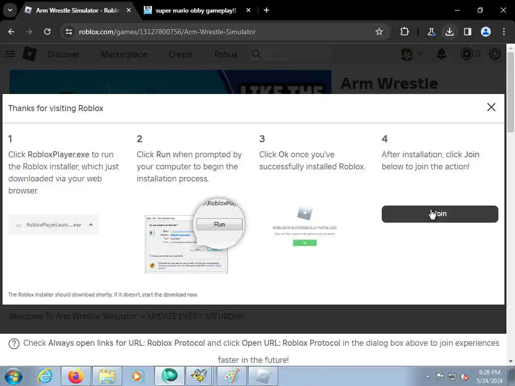Close the Thanks for visiting Roblox dialog
Screen dimensions: 515x386
491,107
